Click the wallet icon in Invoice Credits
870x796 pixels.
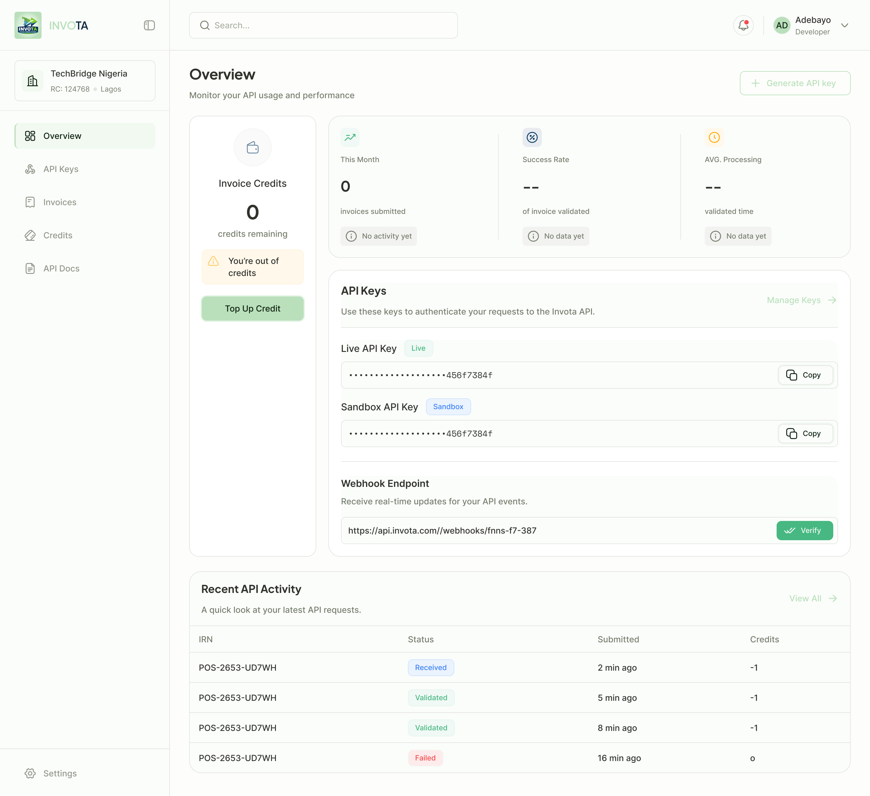(252, 148)
